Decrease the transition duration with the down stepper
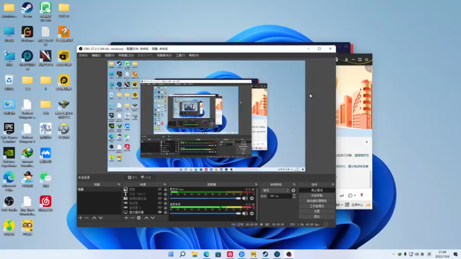The width and height of the screenshot is (461, 259). 294,197
